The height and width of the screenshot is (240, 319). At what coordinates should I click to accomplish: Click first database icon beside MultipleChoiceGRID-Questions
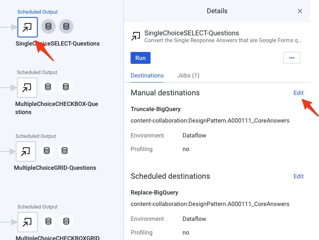click(47, 151)
